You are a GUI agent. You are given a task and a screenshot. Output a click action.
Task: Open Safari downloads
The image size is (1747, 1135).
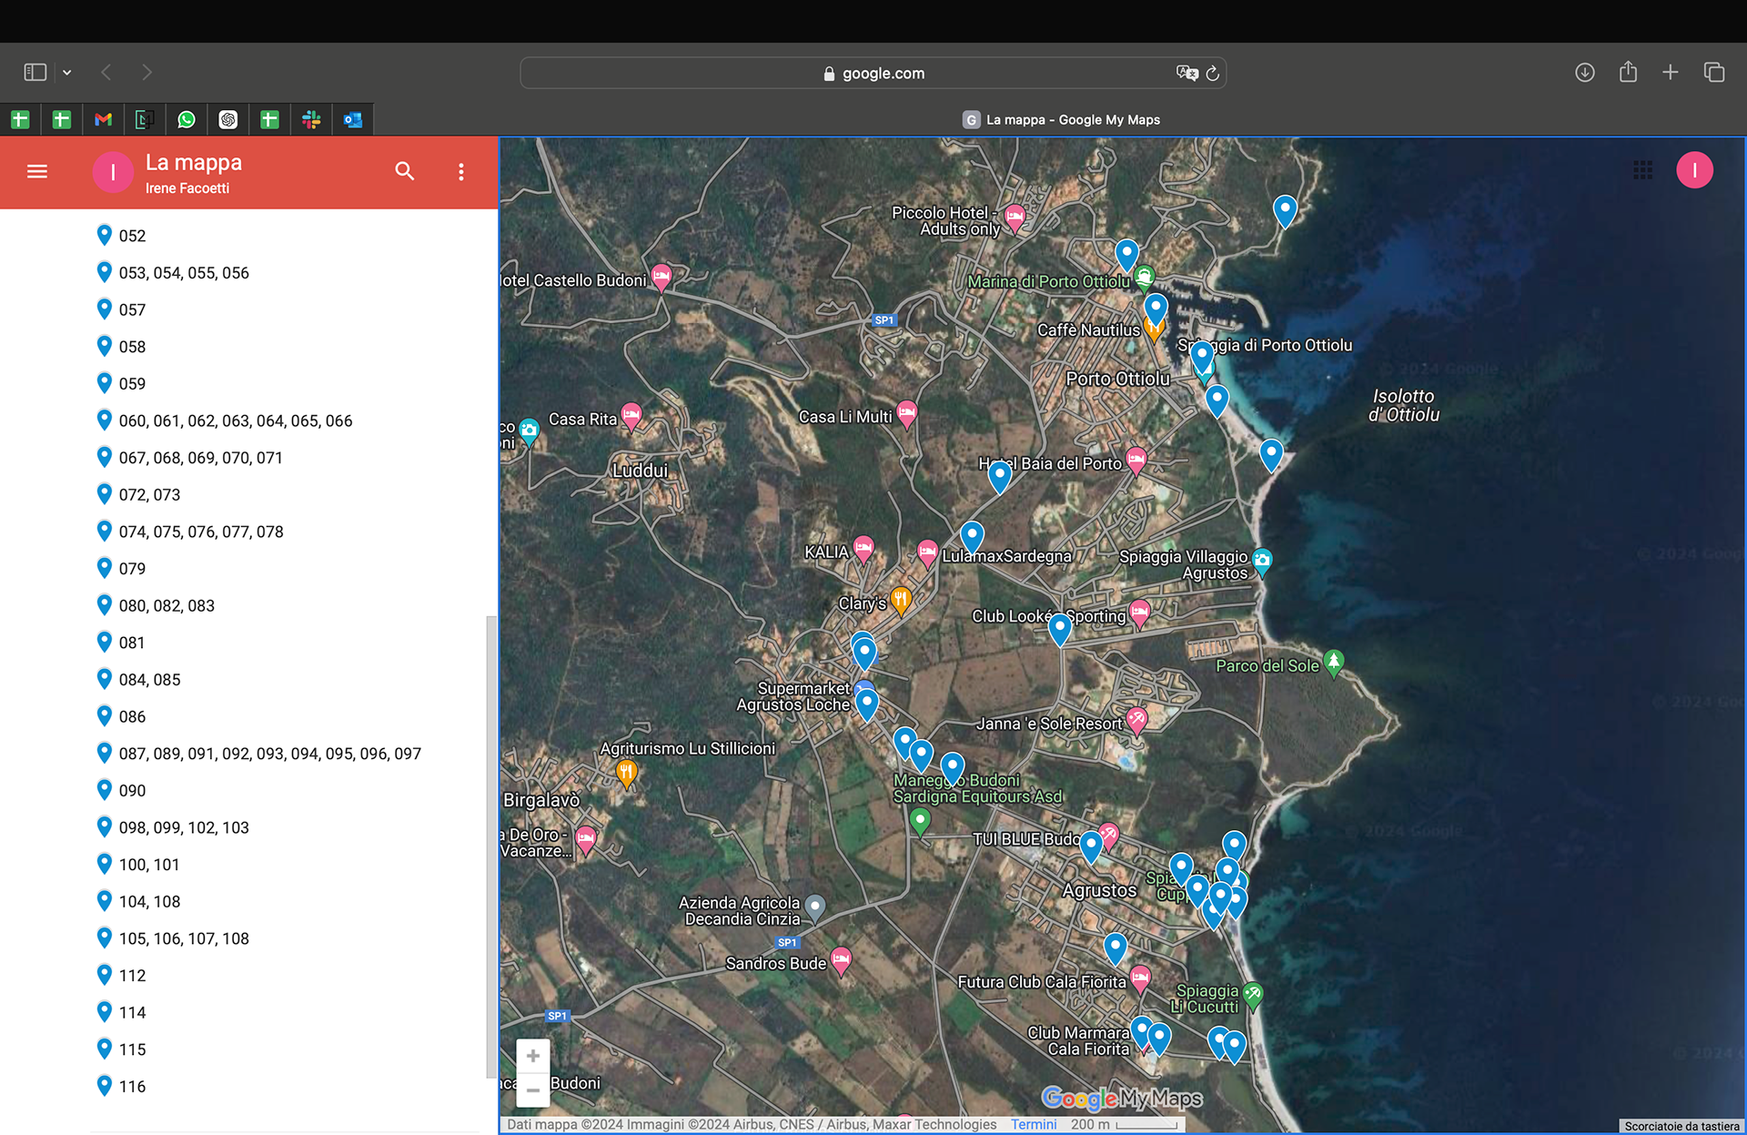[x=1585, y=72]
